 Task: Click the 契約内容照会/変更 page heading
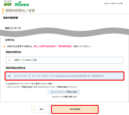[20, 11]
